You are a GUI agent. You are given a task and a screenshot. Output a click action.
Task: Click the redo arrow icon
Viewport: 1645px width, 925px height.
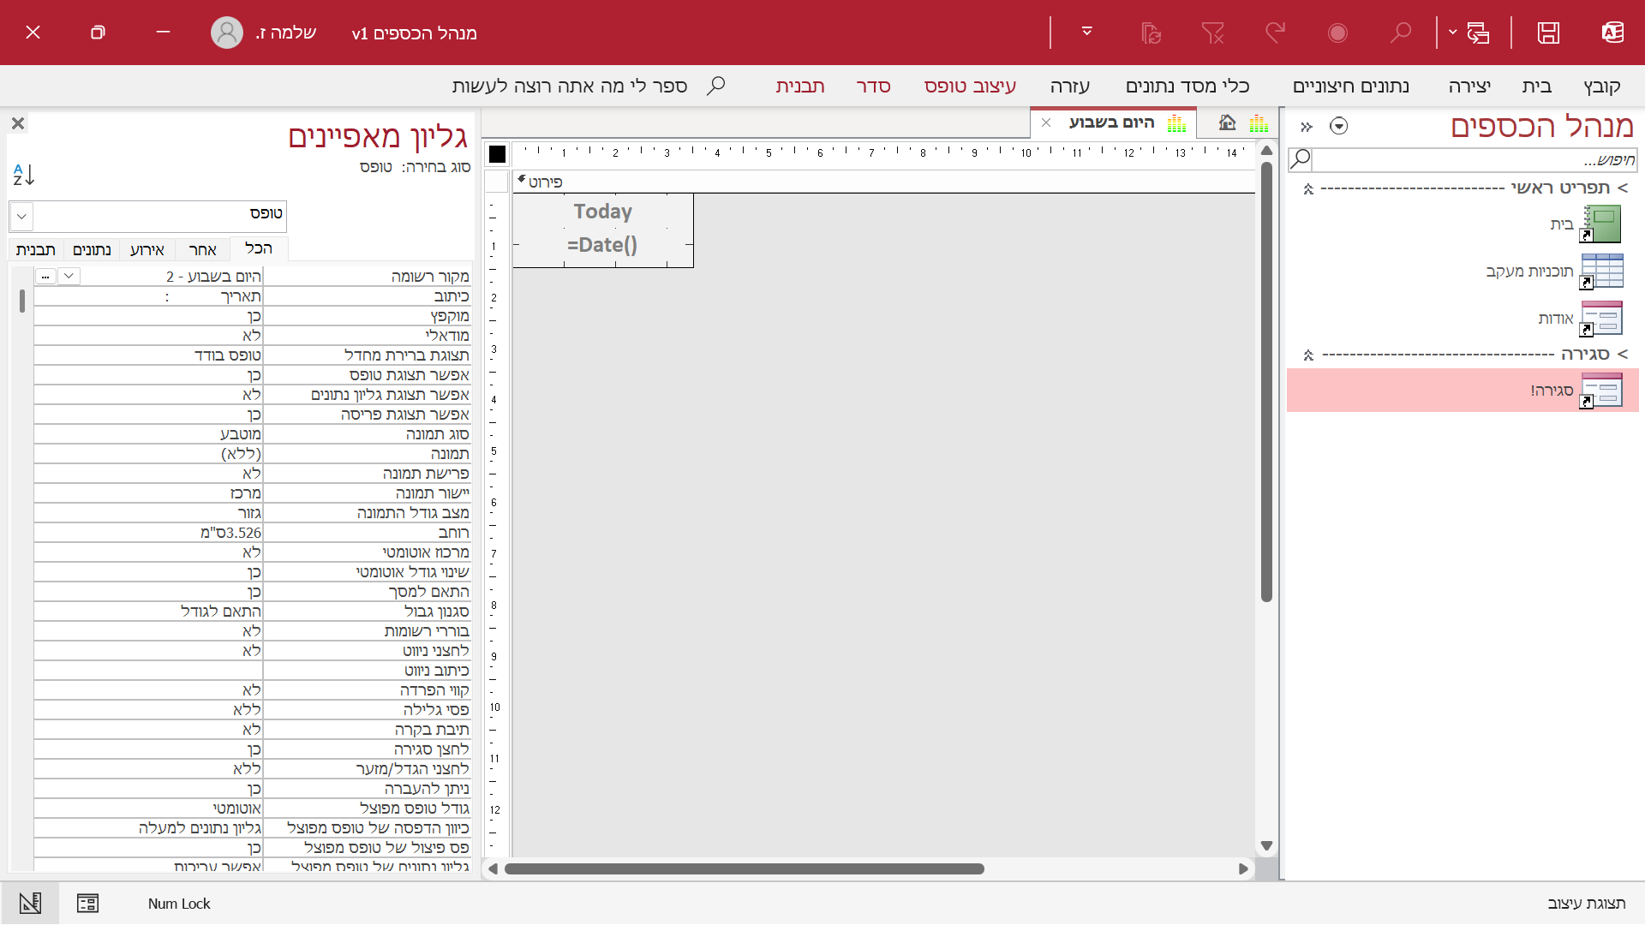[1276, 33]
